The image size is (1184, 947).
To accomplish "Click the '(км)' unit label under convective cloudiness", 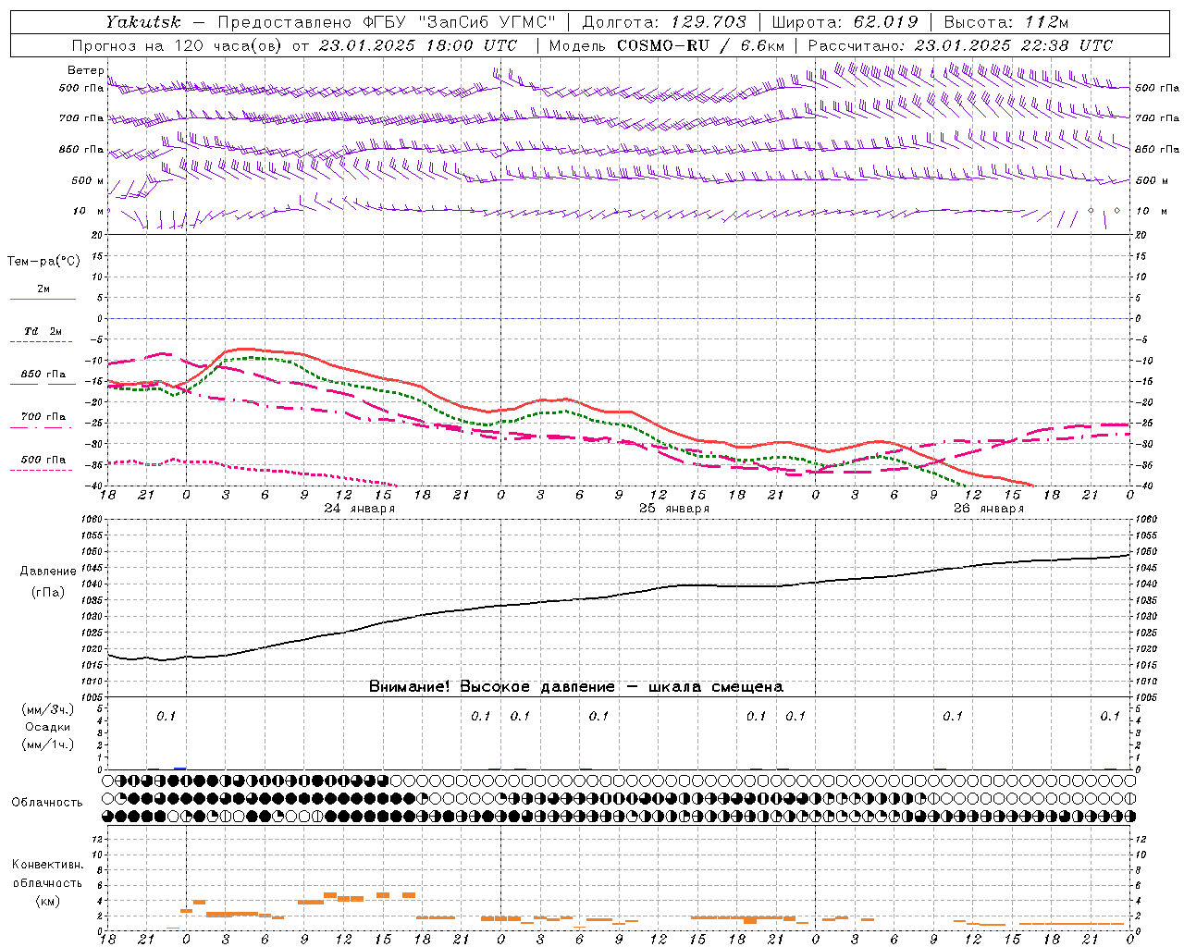I will point(48,901).
